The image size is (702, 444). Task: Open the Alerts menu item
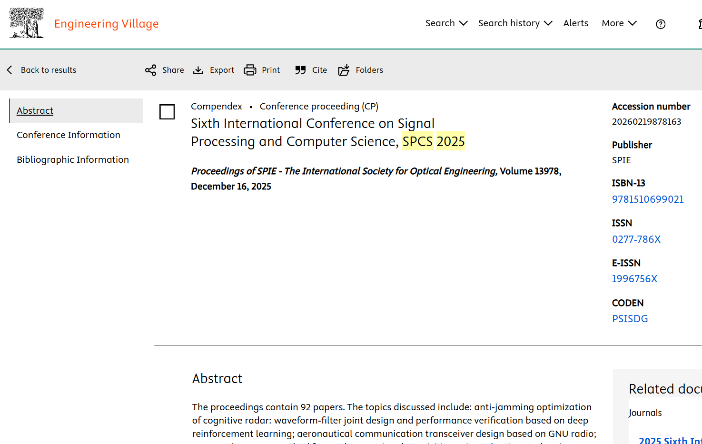pos(576,23)
